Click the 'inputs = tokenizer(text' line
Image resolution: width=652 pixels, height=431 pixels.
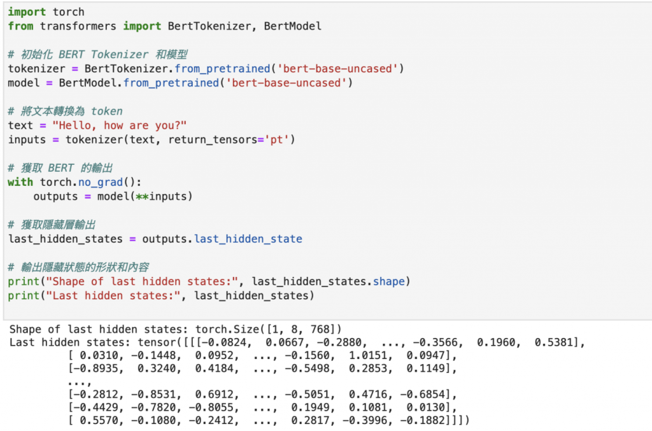(152, 139)
